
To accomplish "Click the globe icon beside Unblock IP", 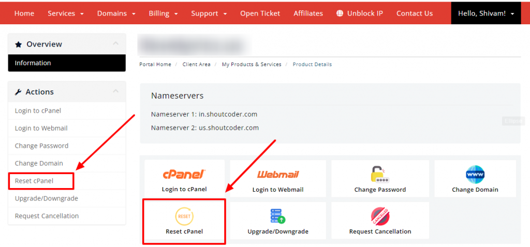I will 340,13.
